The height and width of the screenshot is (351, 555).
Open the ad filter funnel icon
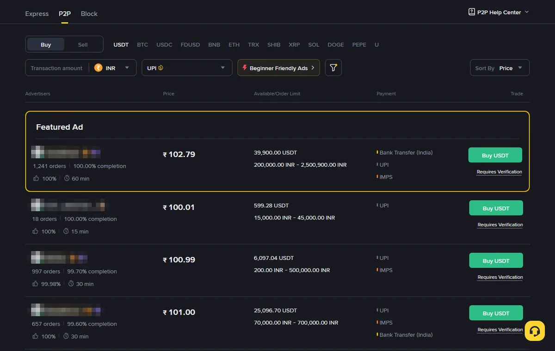click(333, 68)
